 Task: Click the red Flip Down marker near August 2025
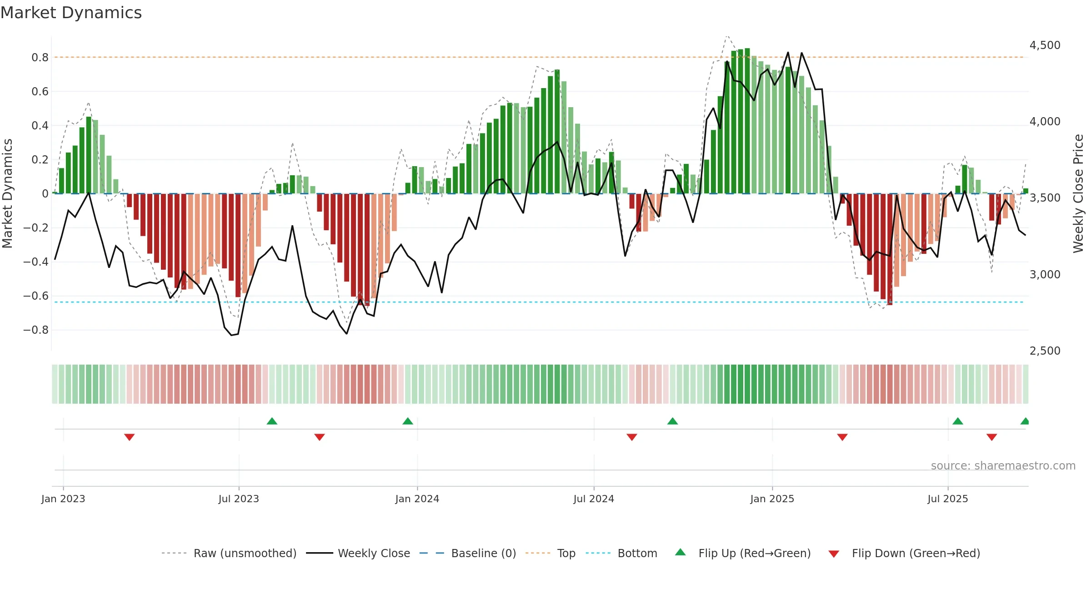(x=992, y=437)
